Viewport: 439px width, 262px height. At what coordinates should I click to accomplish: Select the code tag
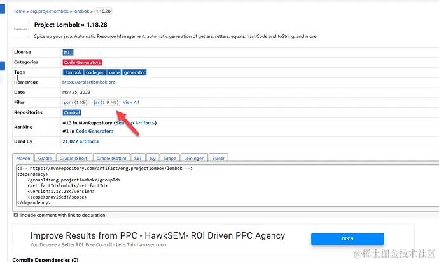pyautogui.click(x=114, y=72)
